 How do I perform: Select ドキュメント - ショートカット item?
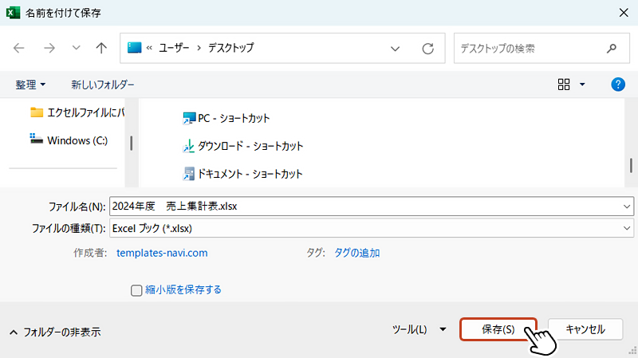point(242,174)
